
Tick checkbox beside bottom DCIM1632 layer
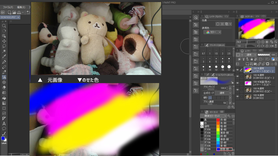(241, 97)
